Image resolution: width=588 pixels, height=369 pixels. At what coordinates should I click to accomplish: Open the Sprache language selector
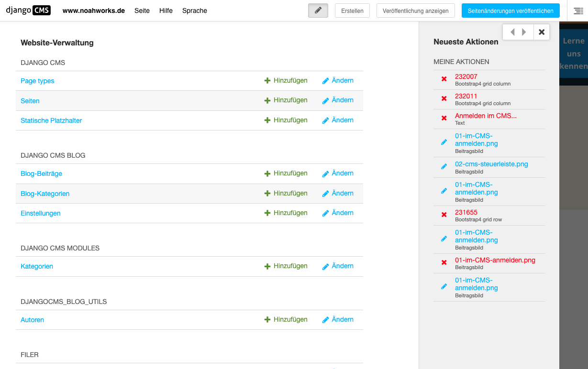[194, 11]
